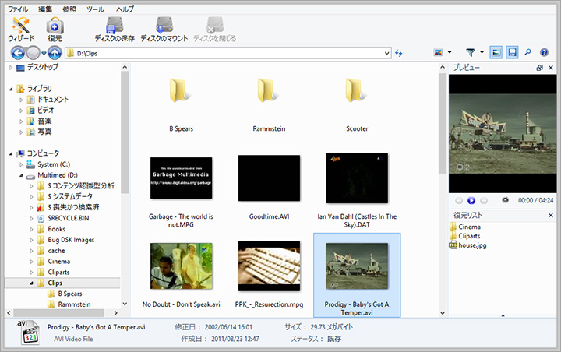Select Garbage - The world is not.MPG thumbnail

[x=181, y=178]
